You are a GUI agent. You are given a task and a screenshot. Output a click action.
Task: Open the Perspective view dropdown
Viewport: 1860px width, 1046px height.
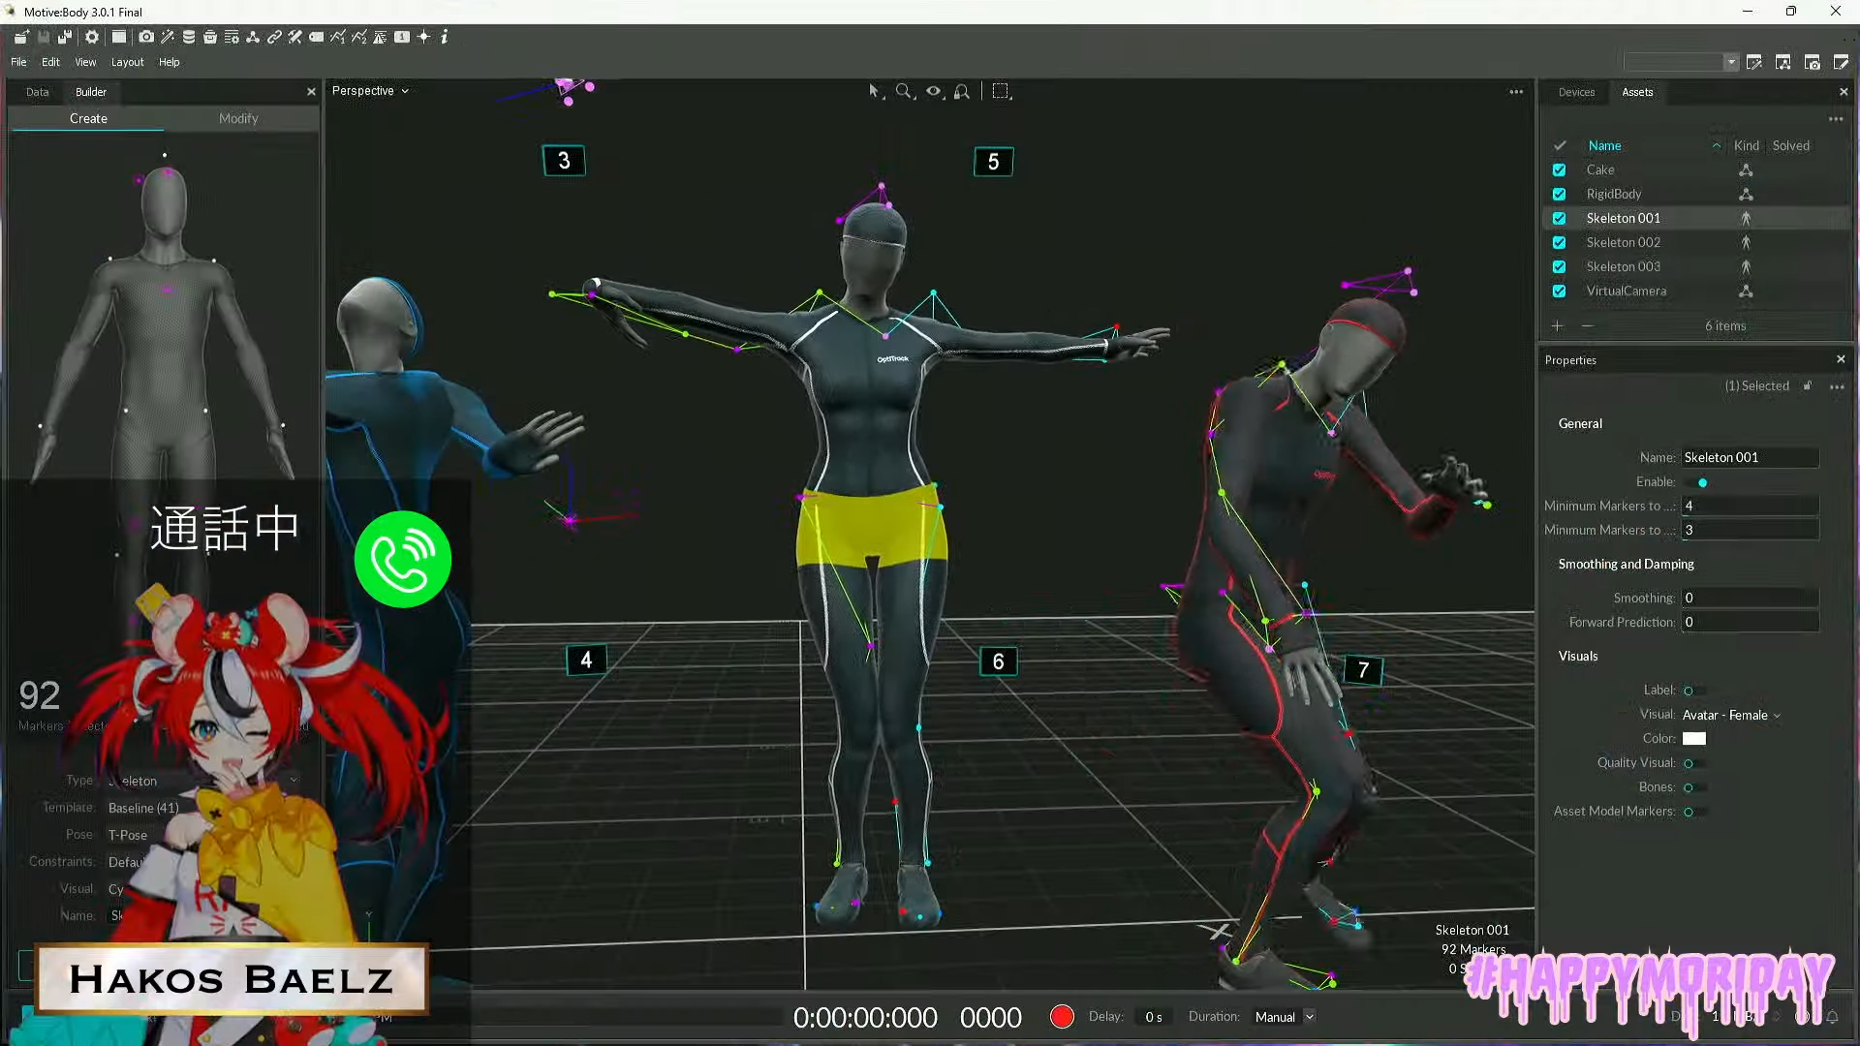(x=370, y=91)
